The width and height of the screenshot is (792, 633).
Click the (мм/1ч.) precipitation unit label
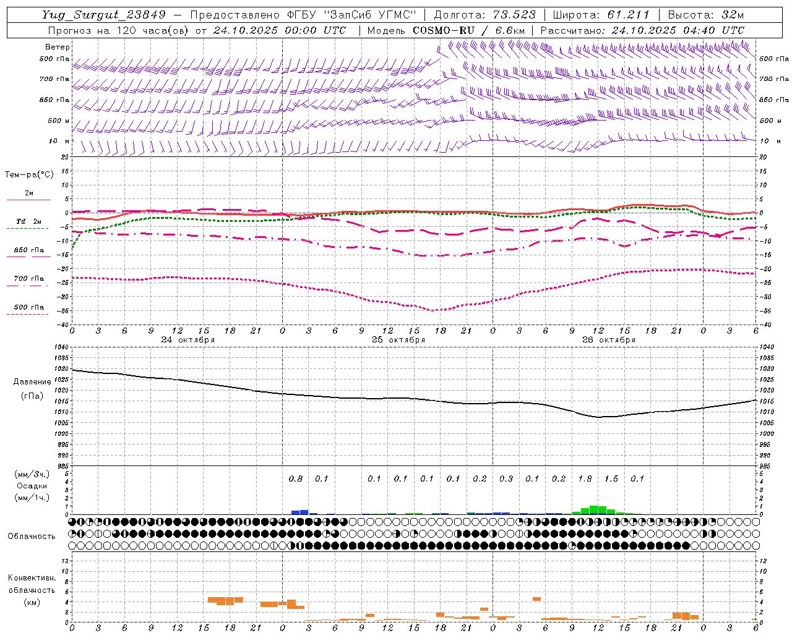click(x=32, y=498)
